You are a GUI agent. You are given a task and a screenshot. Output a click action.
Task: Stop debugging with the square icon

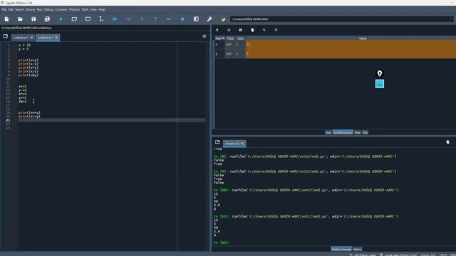(x=182, y=19)
